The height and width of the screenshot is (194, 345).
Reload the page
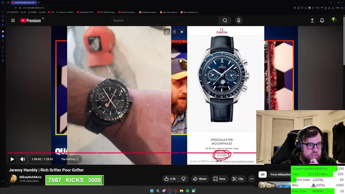[15, 8]
